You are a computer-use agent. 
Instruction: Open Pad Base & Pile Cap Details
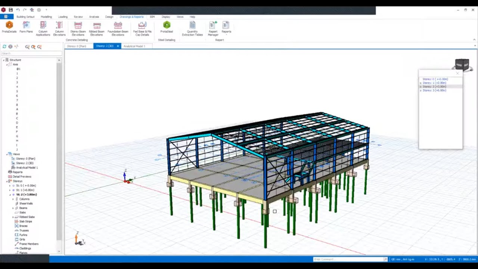(142, 28)
